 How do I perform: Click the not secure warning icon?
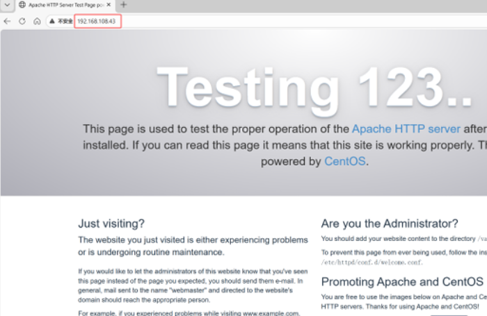[52, 21]
